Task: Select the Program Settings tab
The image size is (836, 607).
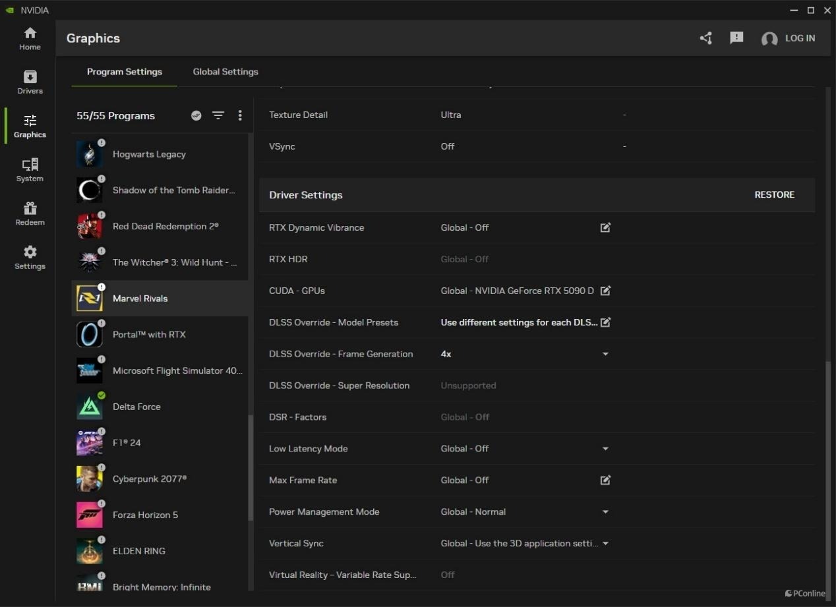Action: (124, 72)
